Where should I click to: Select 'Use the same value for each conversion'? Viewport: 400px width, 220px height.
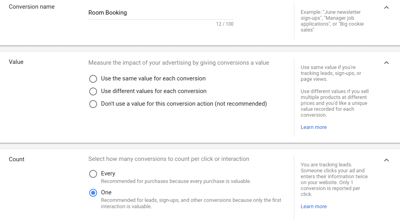point(93,79)
